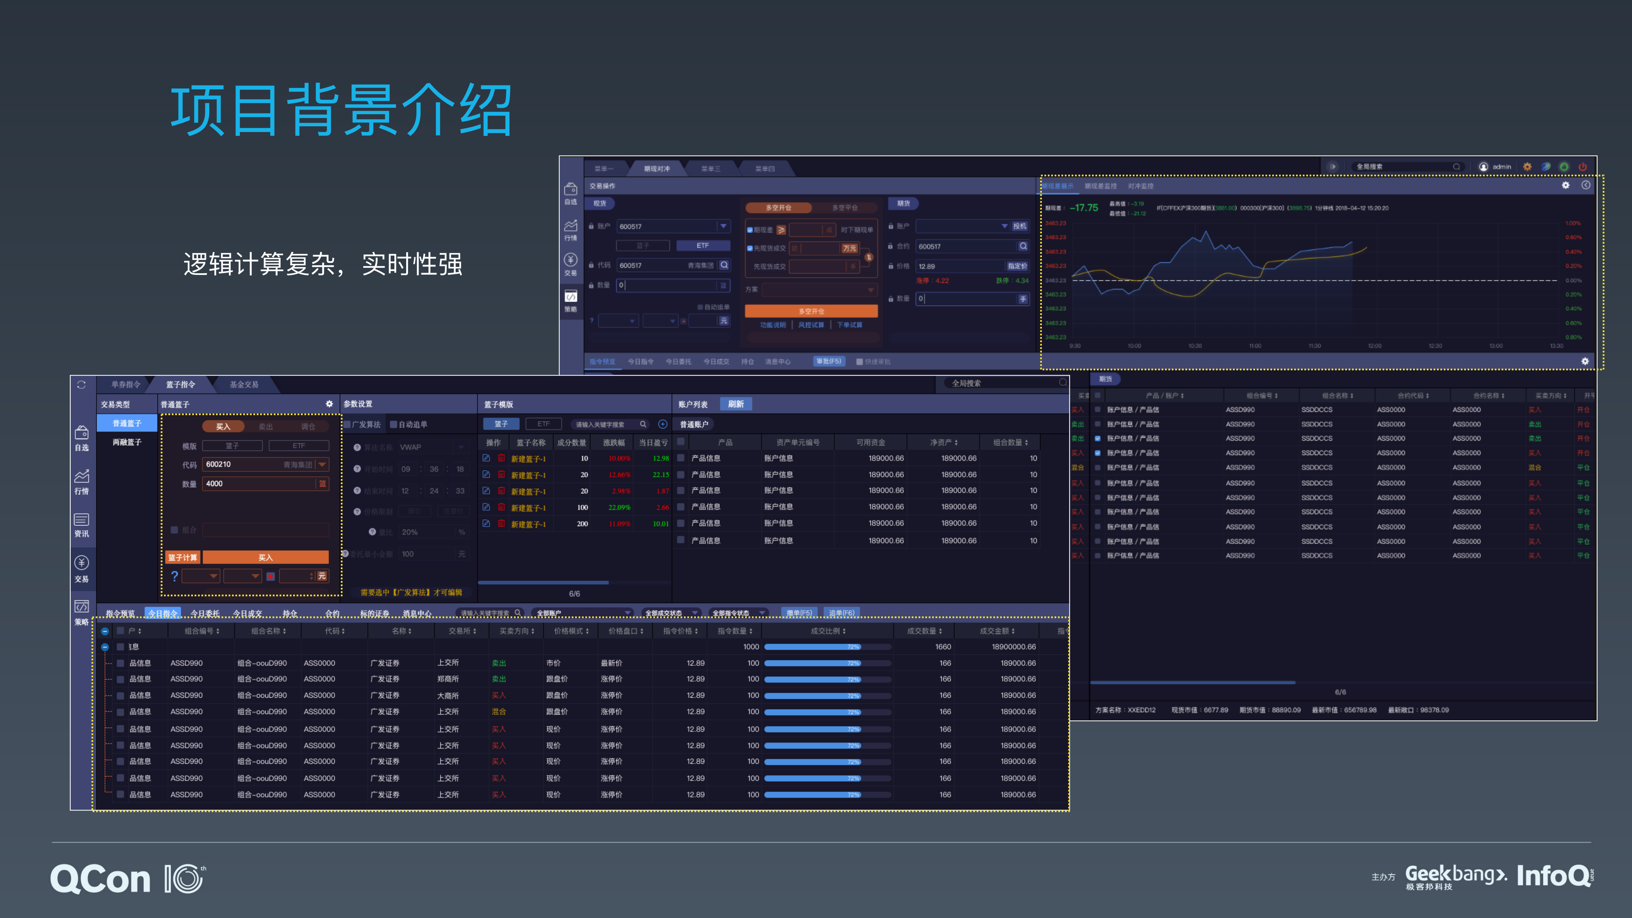Image resolution: width=1632 pixels, height=918 pixels.
Task: Select the 菜单三 tab in the top window
Action: 710,168
